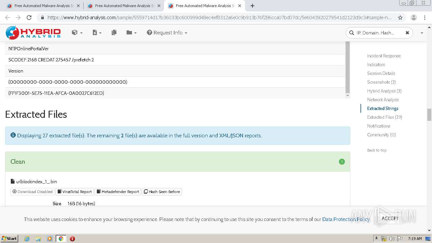
Task: Open a new browser tab
Action: click(x=252, y=6)
